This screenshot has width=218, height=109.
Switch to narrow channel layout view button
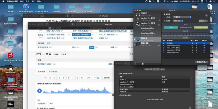pos(205,21)
